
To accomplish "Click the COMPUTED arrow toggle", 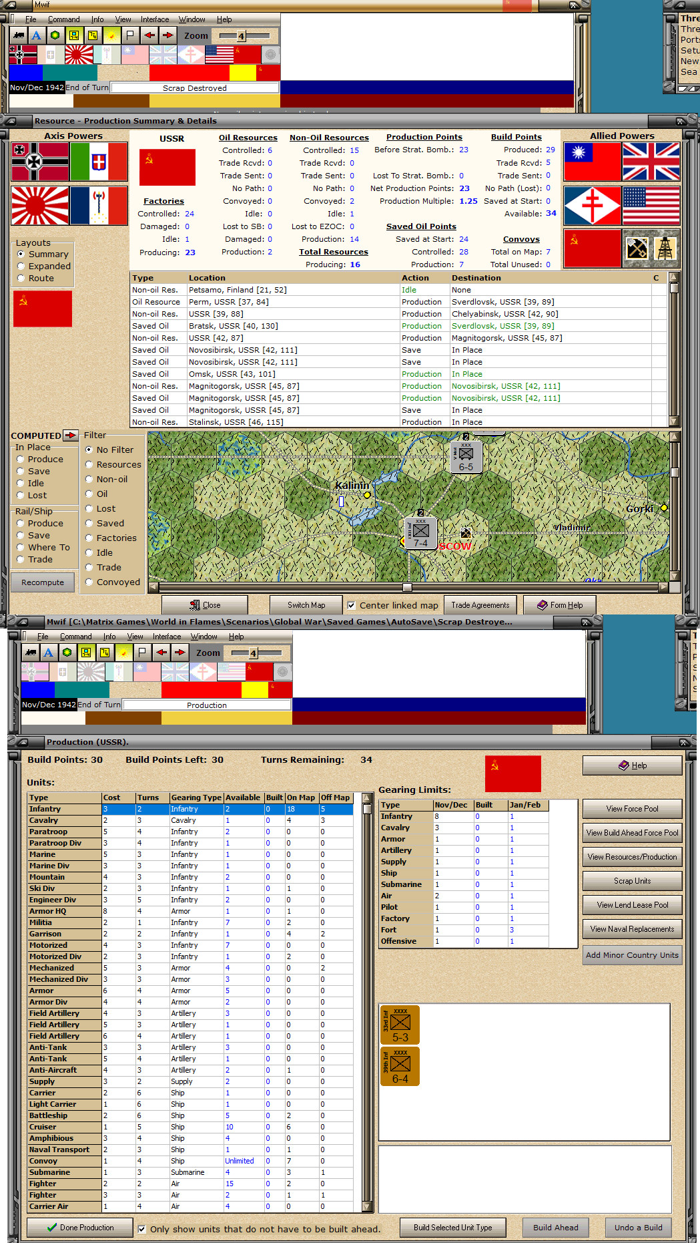I will tap(71, 435).
